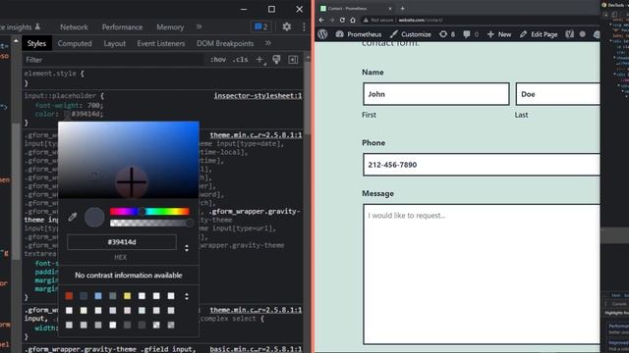The image size is (629, 353).
Task: Switch to the Network panel
Action: click(74, 27)
